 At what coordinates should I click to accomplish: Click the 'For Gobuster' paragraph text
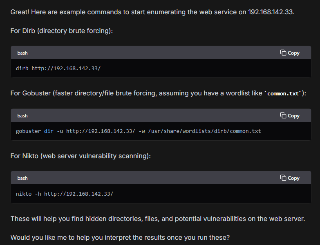[x=158, y=93]
